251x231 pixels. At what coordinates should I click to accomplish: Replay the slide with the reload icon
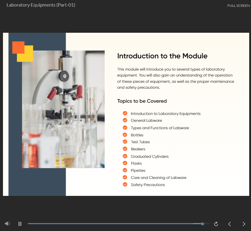click(216, 224)
